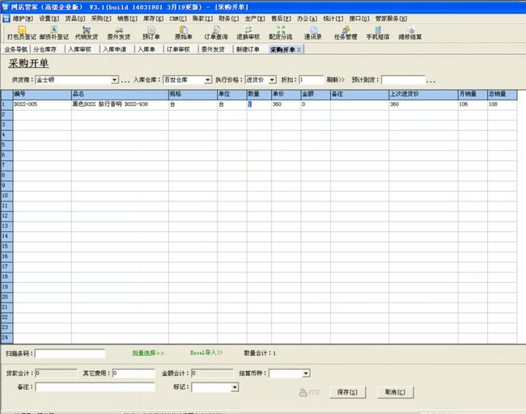
Task: Expand the 结算币种 dropdown
Action: click(306, 374)
